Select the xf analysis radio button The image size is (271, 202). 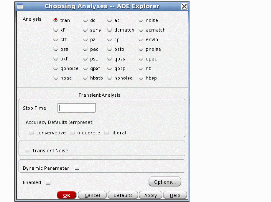click(55, 30)
